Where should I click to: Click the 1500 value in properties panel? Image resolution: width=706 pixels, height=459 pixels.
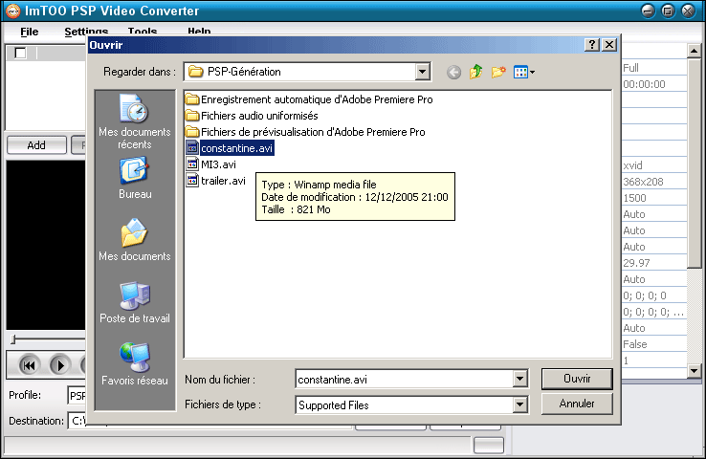pyautogui.click(x=634, y=198)
